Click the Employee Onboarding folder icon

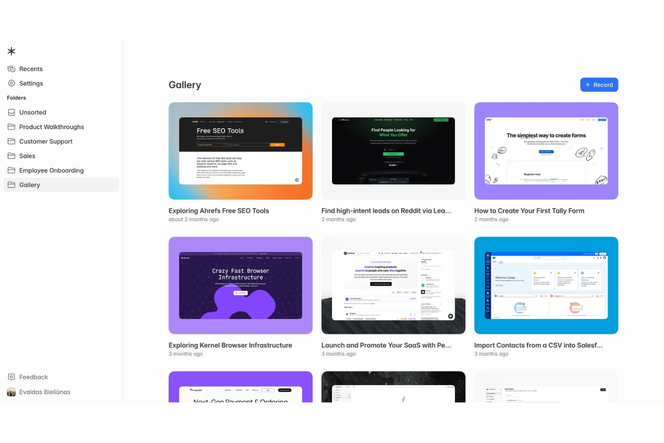(x=11, y=170)
